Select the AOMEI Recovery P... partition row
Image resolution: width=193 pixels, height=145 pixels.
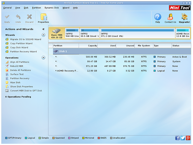tap(120, 71)
